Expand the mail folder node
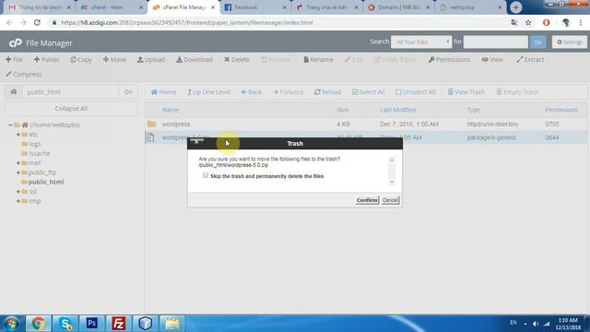Viewport: 590px width, 332px height. pos(18,163)
